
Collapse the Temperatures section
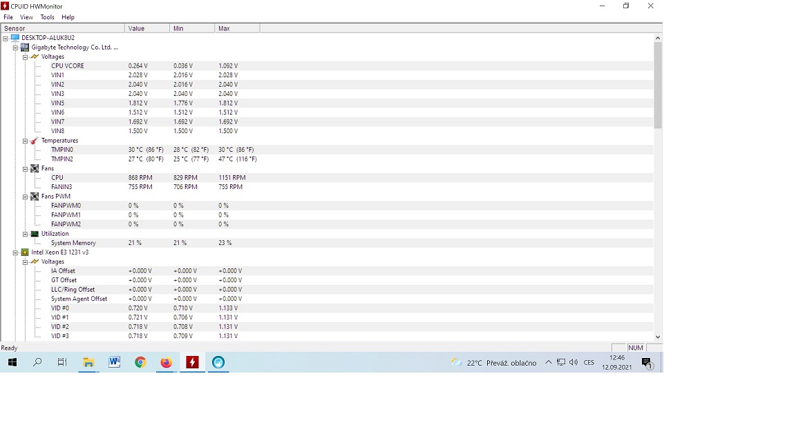[x=25, y=141]
